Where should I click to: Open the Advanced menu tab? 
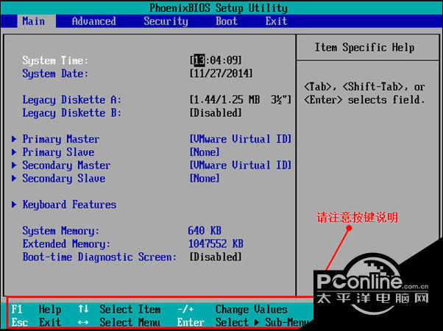click(x=93, y=21)
